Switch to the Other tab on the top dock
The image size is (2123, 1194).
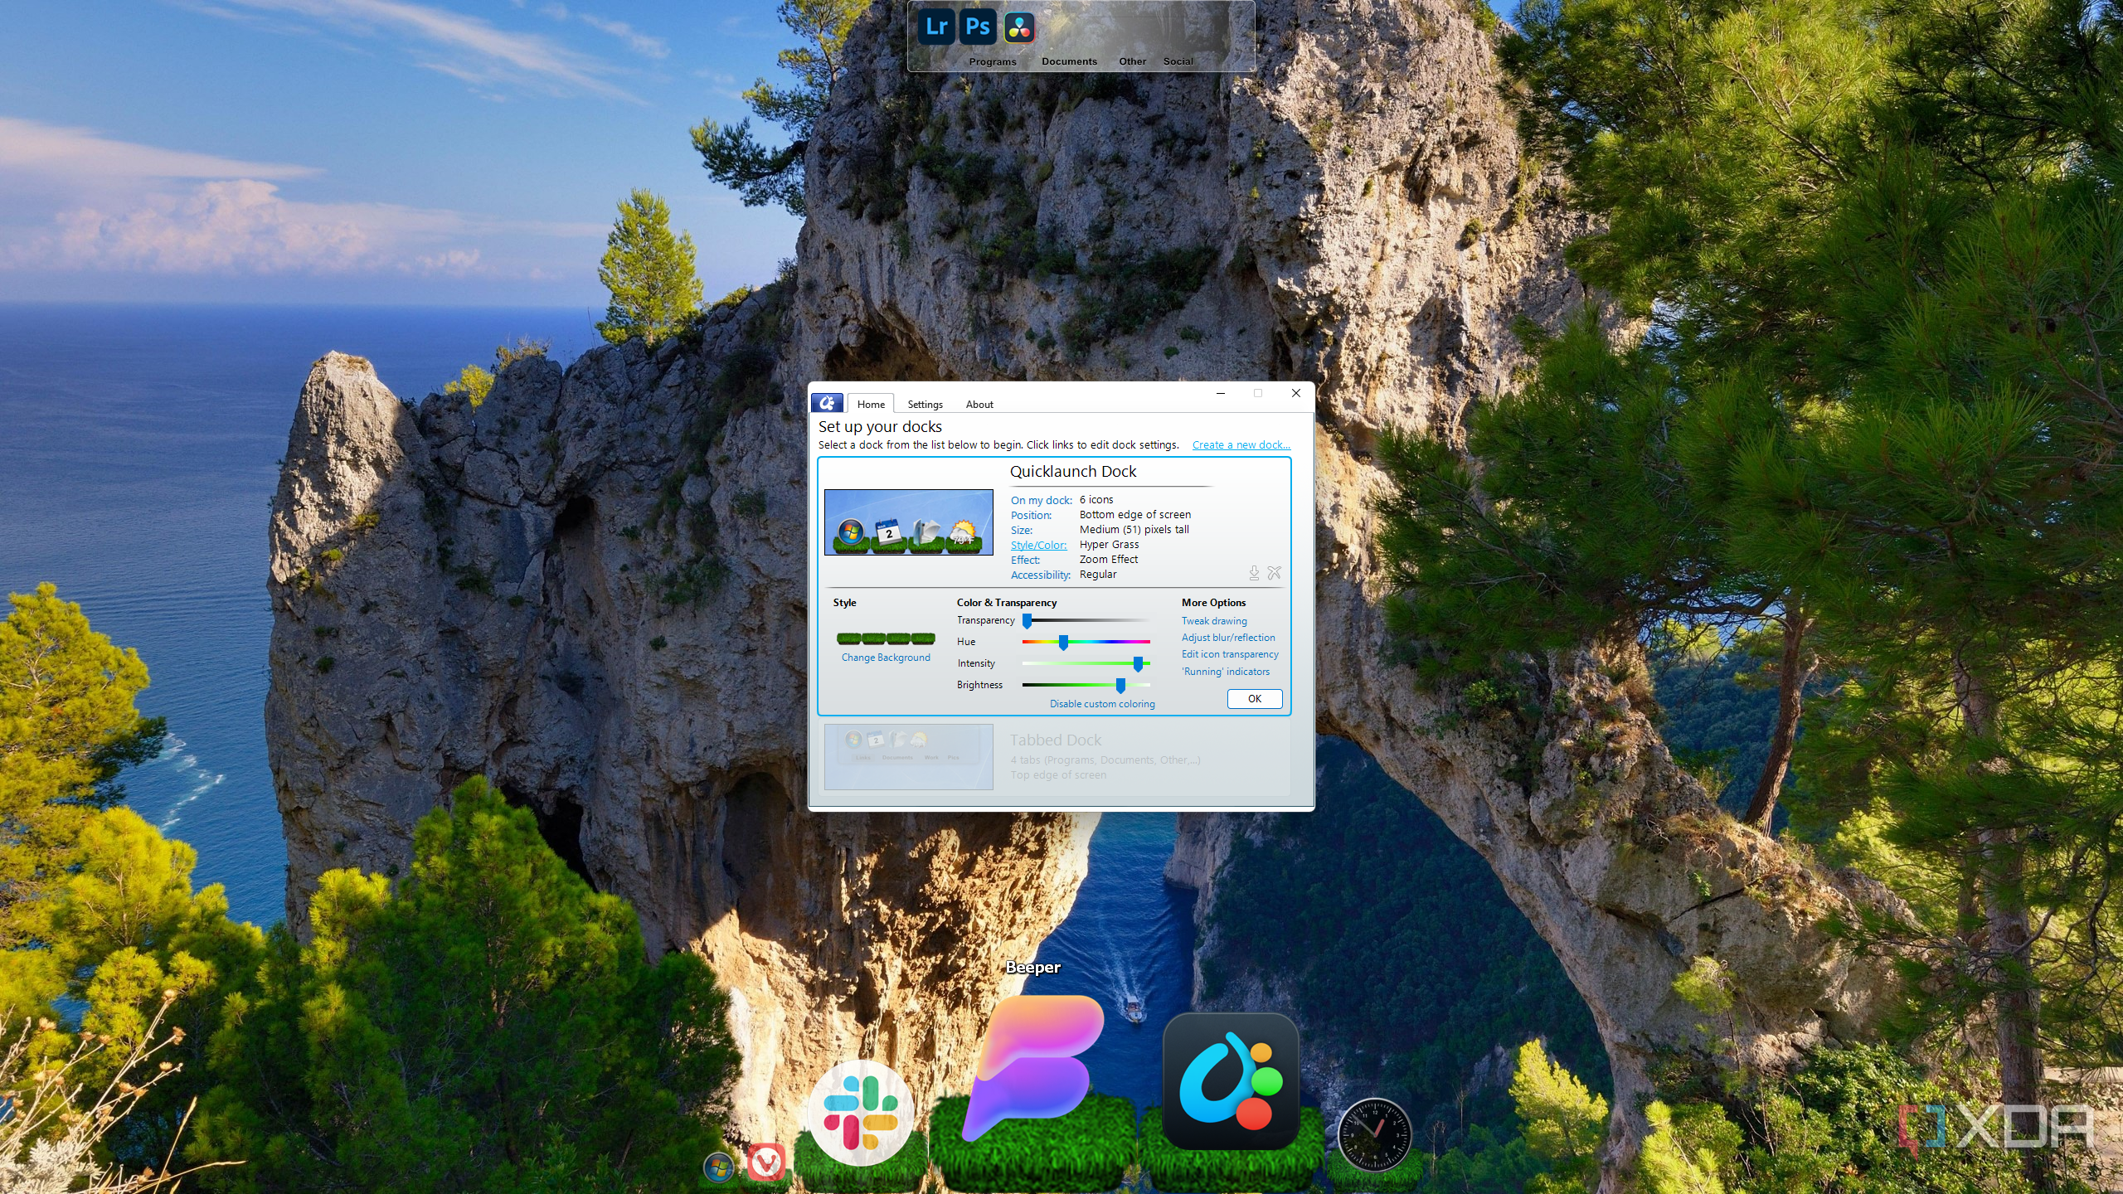pyautogui.click(x=1133, y=61)
